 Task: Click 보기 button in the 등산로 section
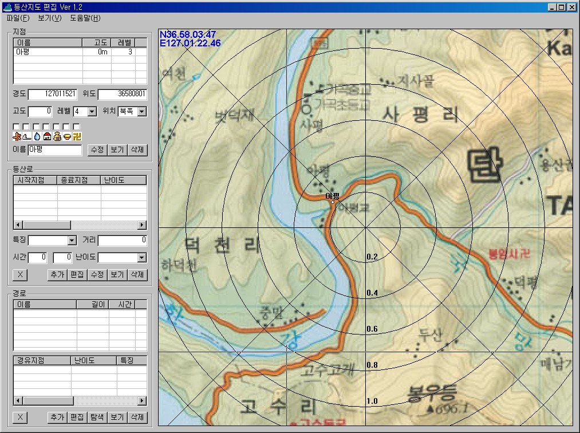tap(117, 274)
